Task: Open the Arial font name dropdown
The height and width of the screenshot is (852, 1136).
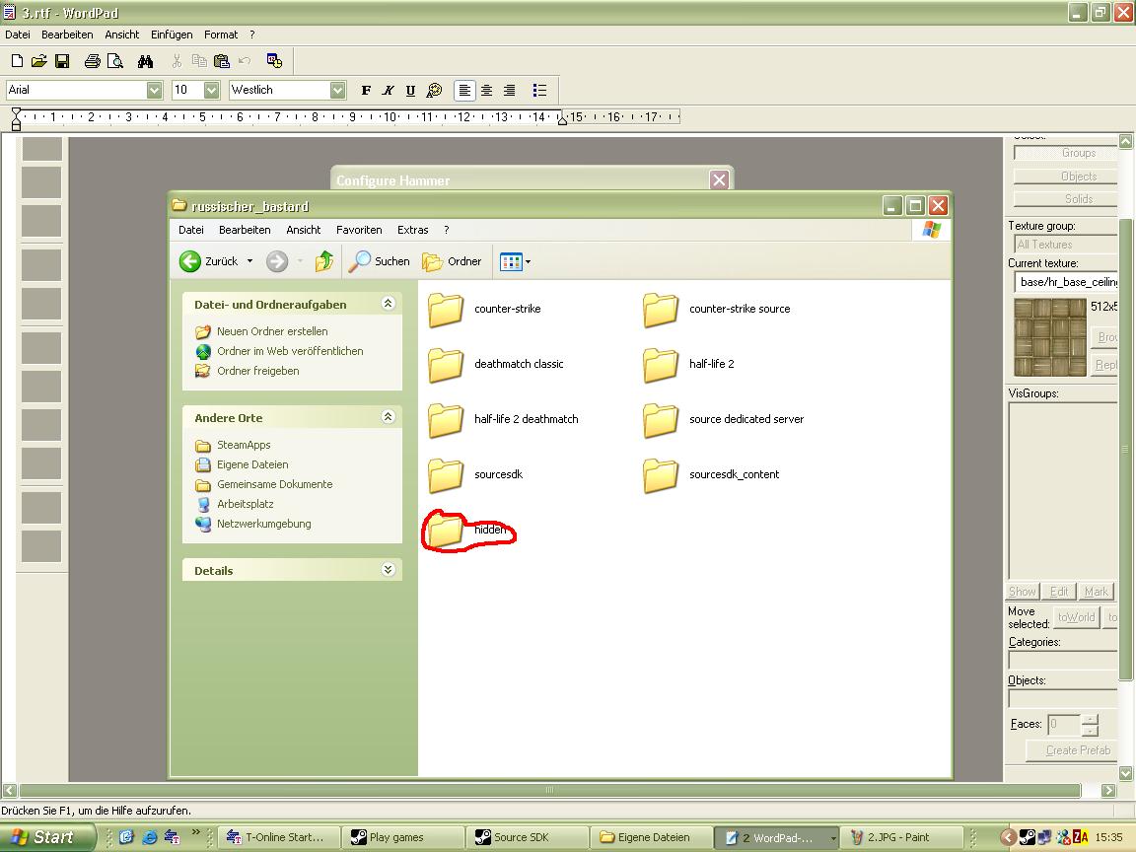Action: point(154,90)
